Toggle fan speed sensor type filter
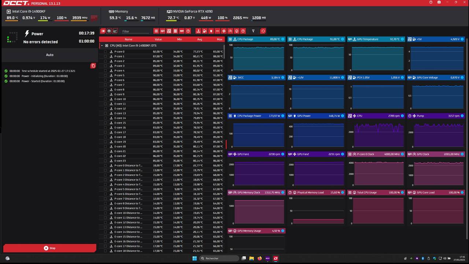469x264 pixels. point(224,31)
